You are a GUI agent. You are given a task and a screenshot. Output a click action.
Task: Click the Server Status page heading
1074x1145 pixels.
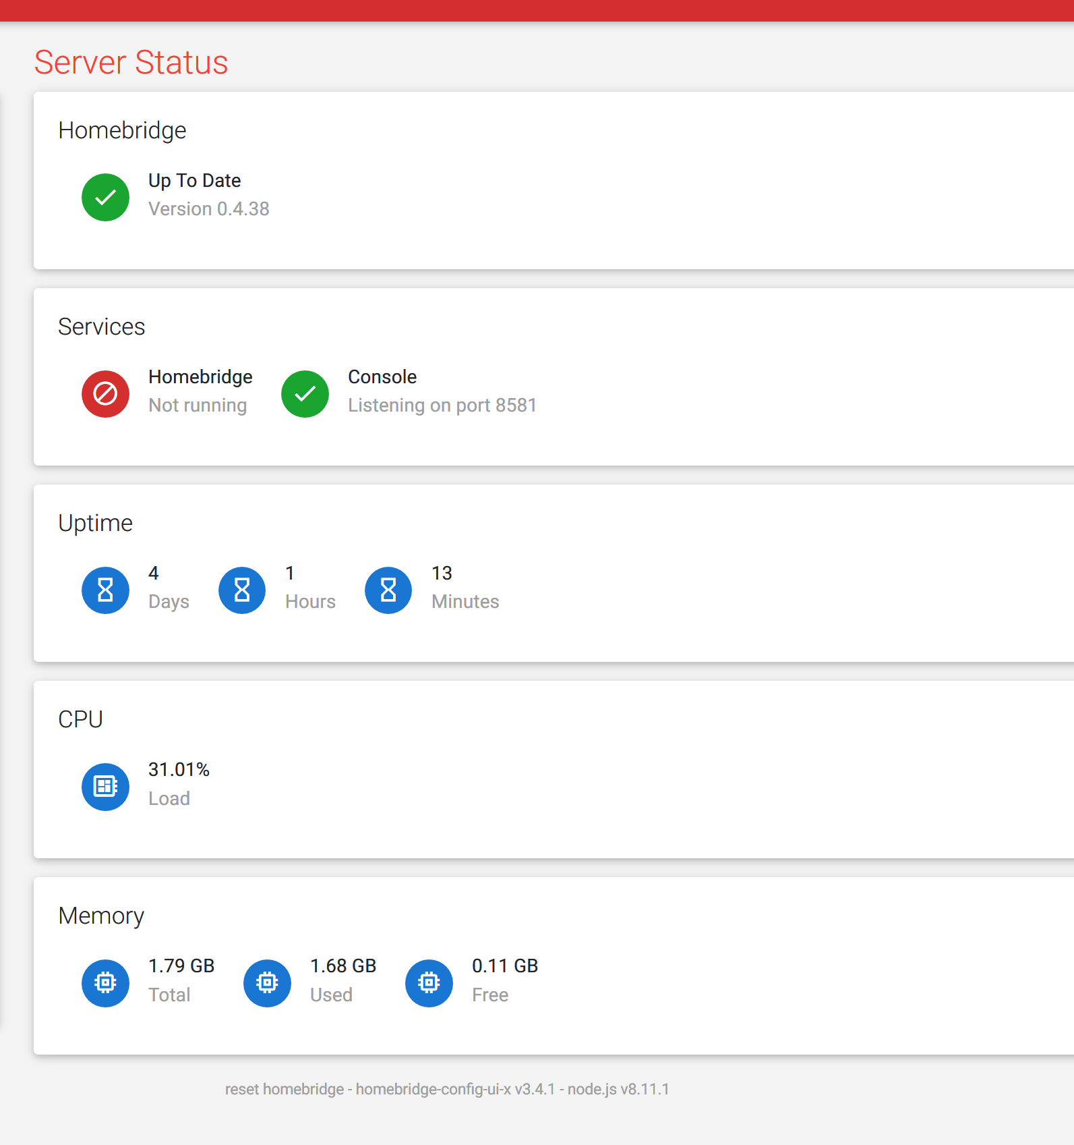pos(131,62)
